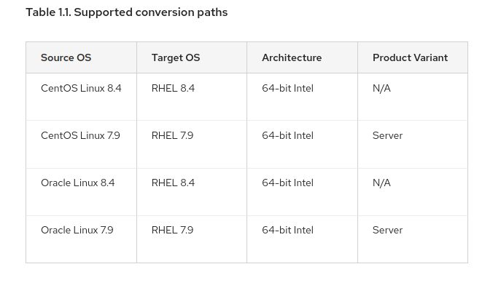Click the Oracle Linux 8.4 cell
This screenshot has height=288, width=501.
pyautogui.click(x=77, y=183)
